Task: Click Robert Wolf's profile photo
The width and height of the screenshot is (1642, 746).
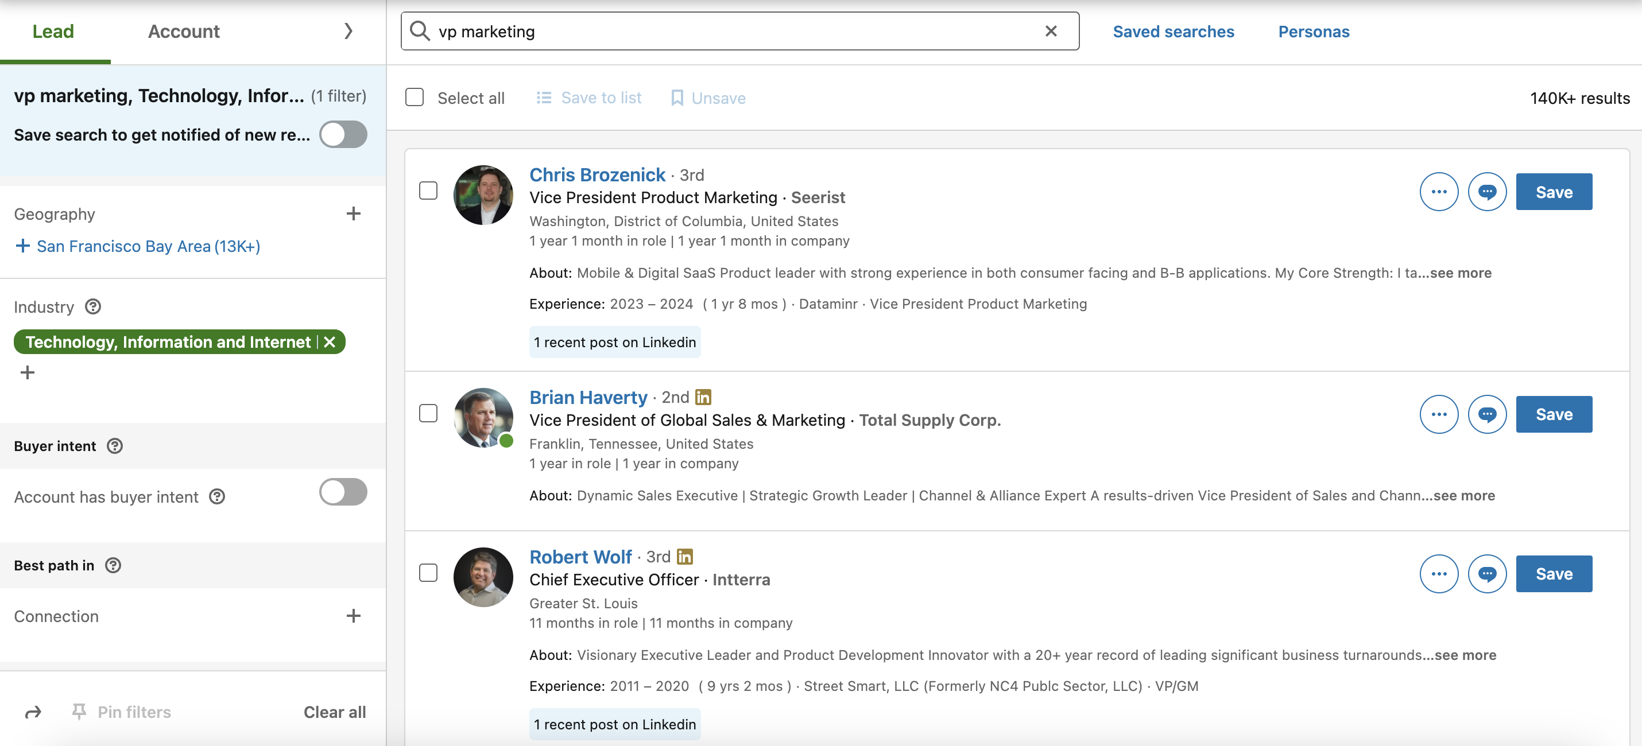Action: click(x=483, y=577)
